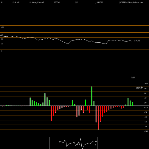Click the 30 level label on RSI axis
The height and width of the screenshot is (149, 149).
[x=2, y=44]
